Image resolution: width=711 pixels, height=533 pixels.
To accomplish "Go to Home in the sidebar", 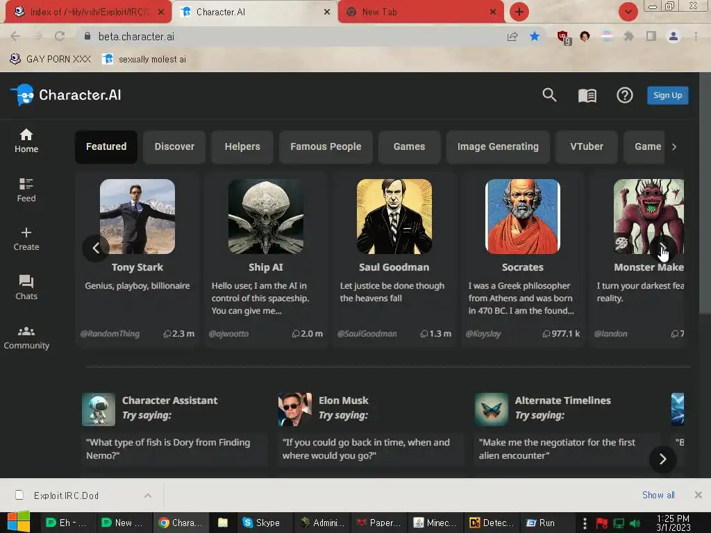I will (26, 141).
